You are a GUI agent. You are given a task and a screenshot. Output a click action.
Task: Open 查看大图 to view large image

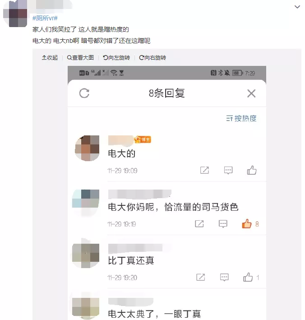(80, 58)
